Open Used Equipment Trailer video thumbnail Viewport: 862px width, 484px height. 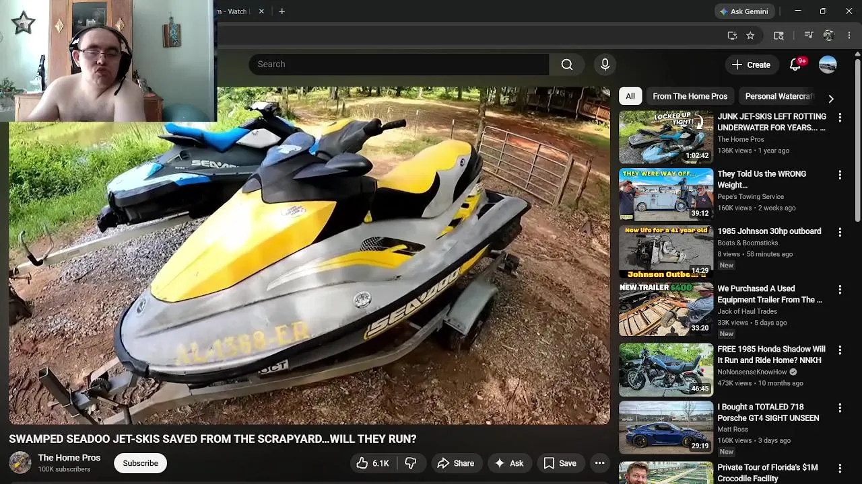click(x=666, y=309)
